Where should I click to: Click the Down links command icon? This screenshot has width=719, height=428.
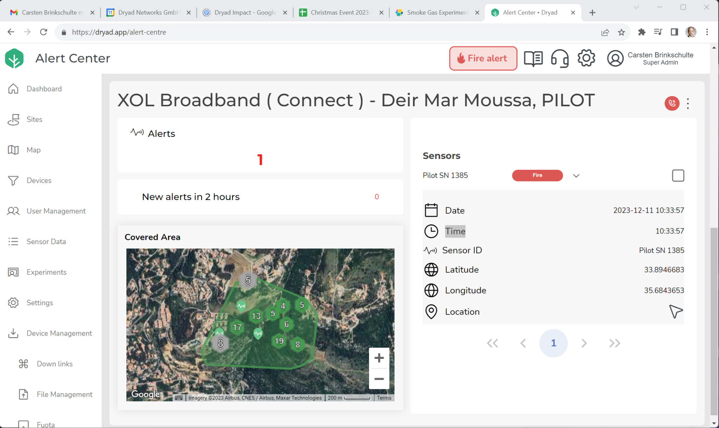(x=24, y=364)
